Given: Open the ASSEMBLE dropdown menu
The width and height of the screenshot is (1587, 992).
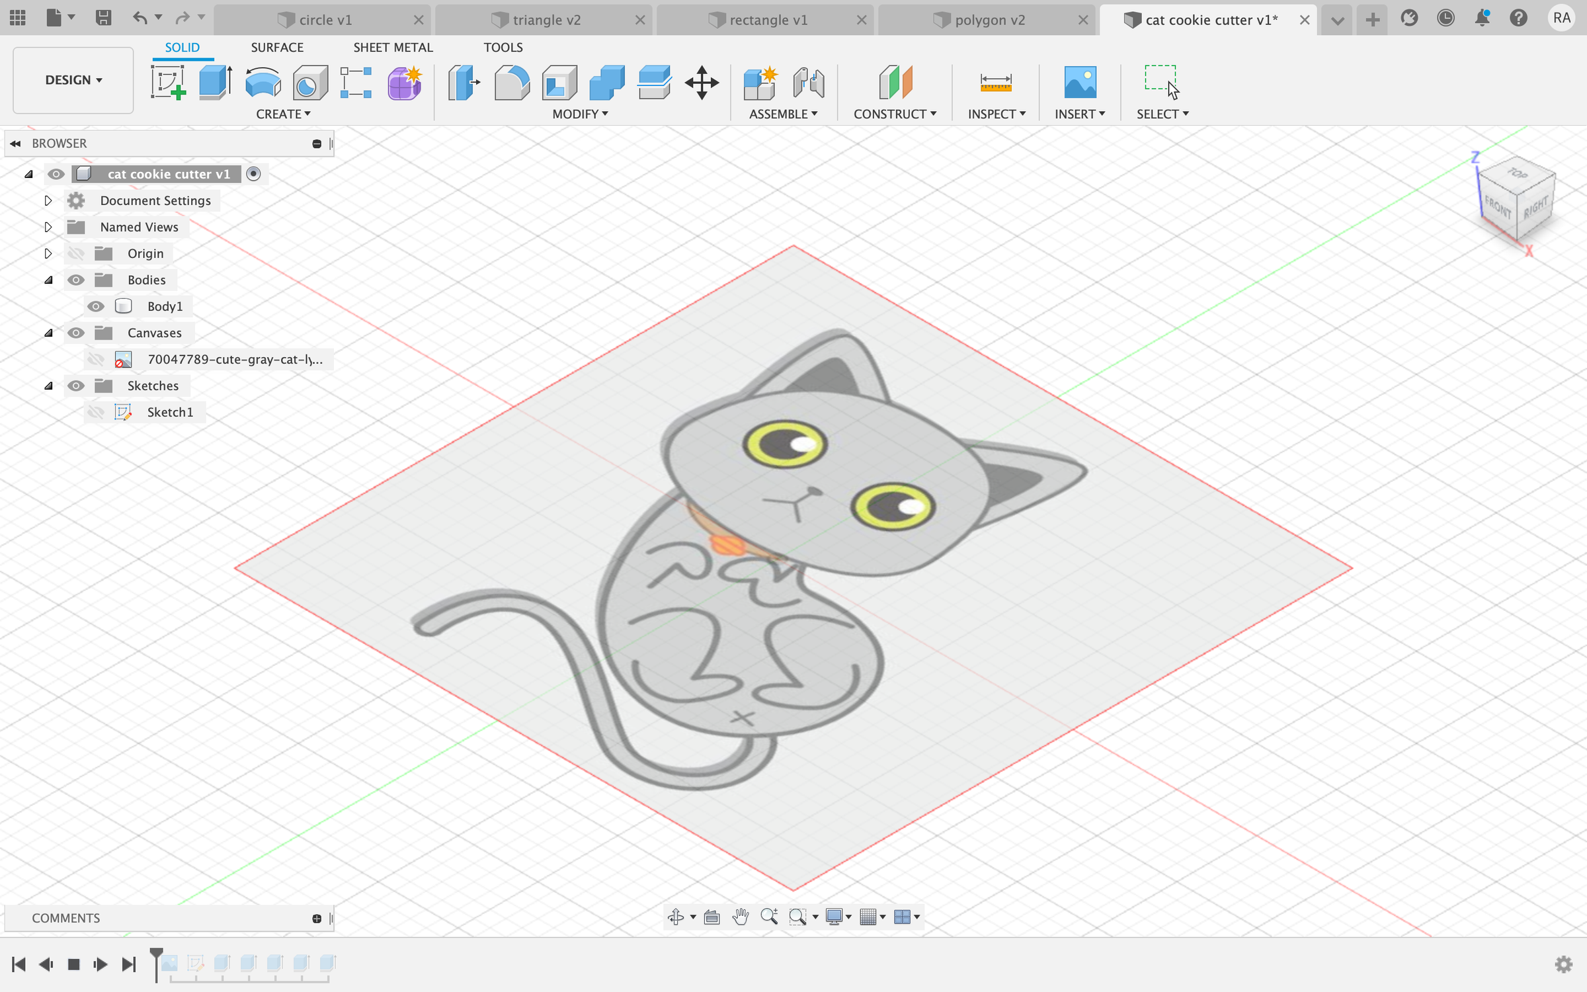Looking at the screenshot, I should click(784, 114).
